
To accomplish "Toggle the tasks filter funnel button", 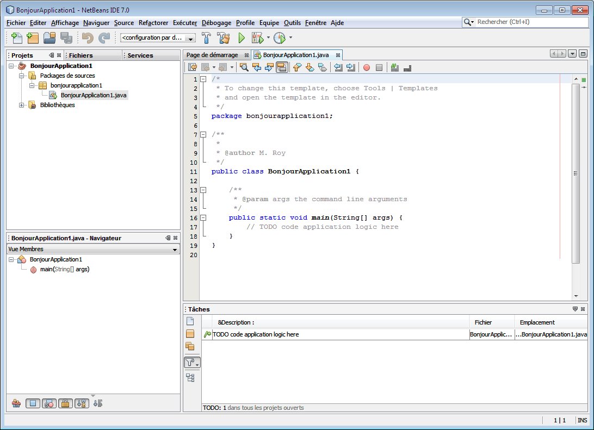I will pyautogui.click(x=192, y=362).
